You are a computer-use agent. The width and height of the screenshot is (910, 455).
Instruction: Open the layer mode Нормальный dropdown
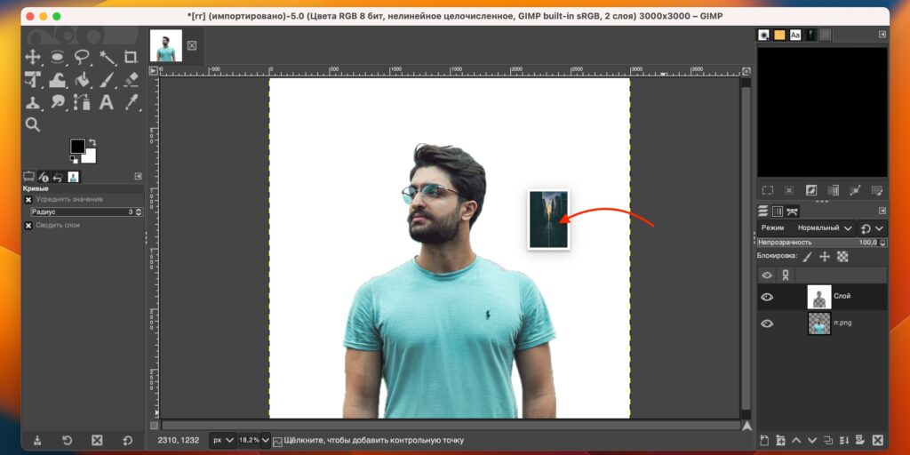click(825, 228)
